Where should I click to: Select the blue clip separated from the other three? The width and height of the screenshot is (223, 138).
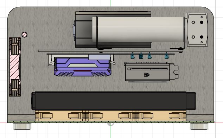tap(166, 56)
